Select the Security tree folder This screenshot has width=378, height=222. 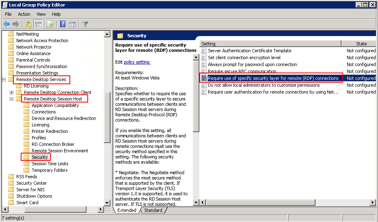pyautogui.click(x=40, y=157)
